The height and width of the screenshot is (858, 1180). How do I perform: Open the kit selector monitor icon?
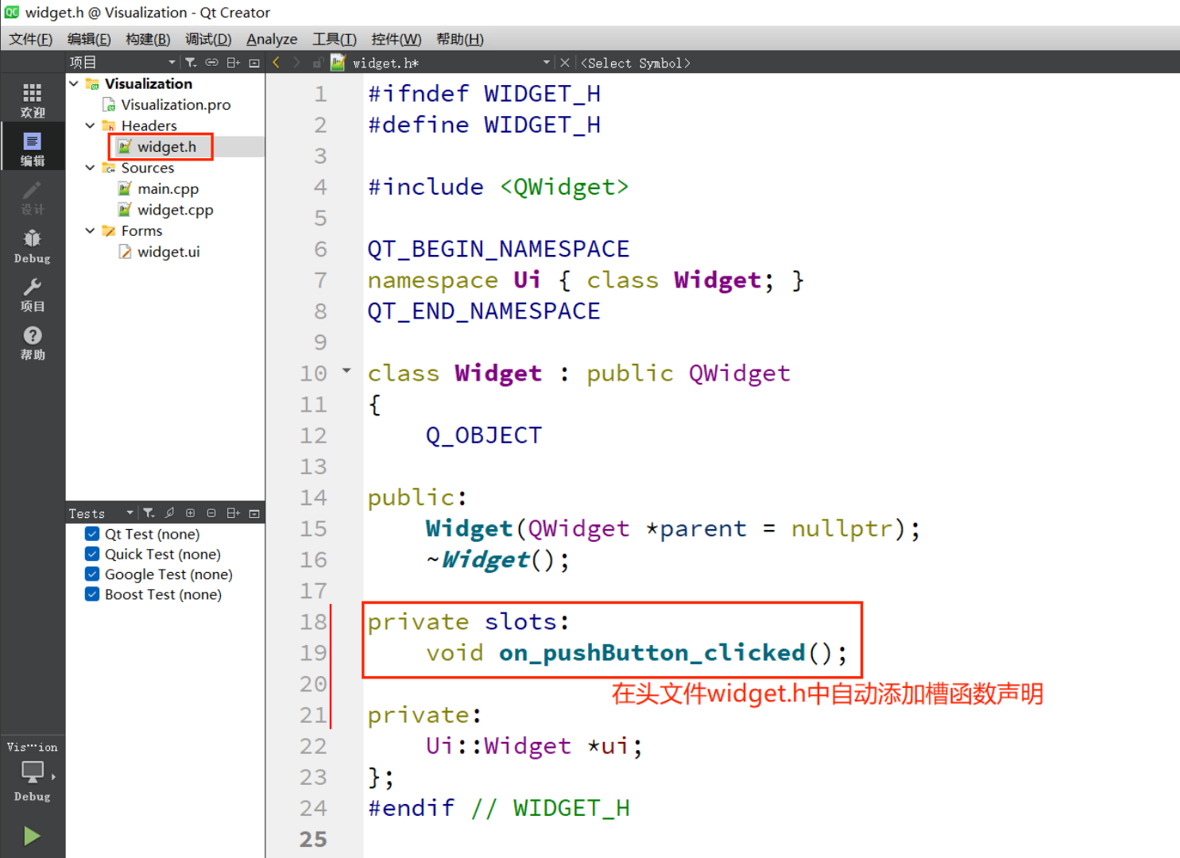click(33, 771)
